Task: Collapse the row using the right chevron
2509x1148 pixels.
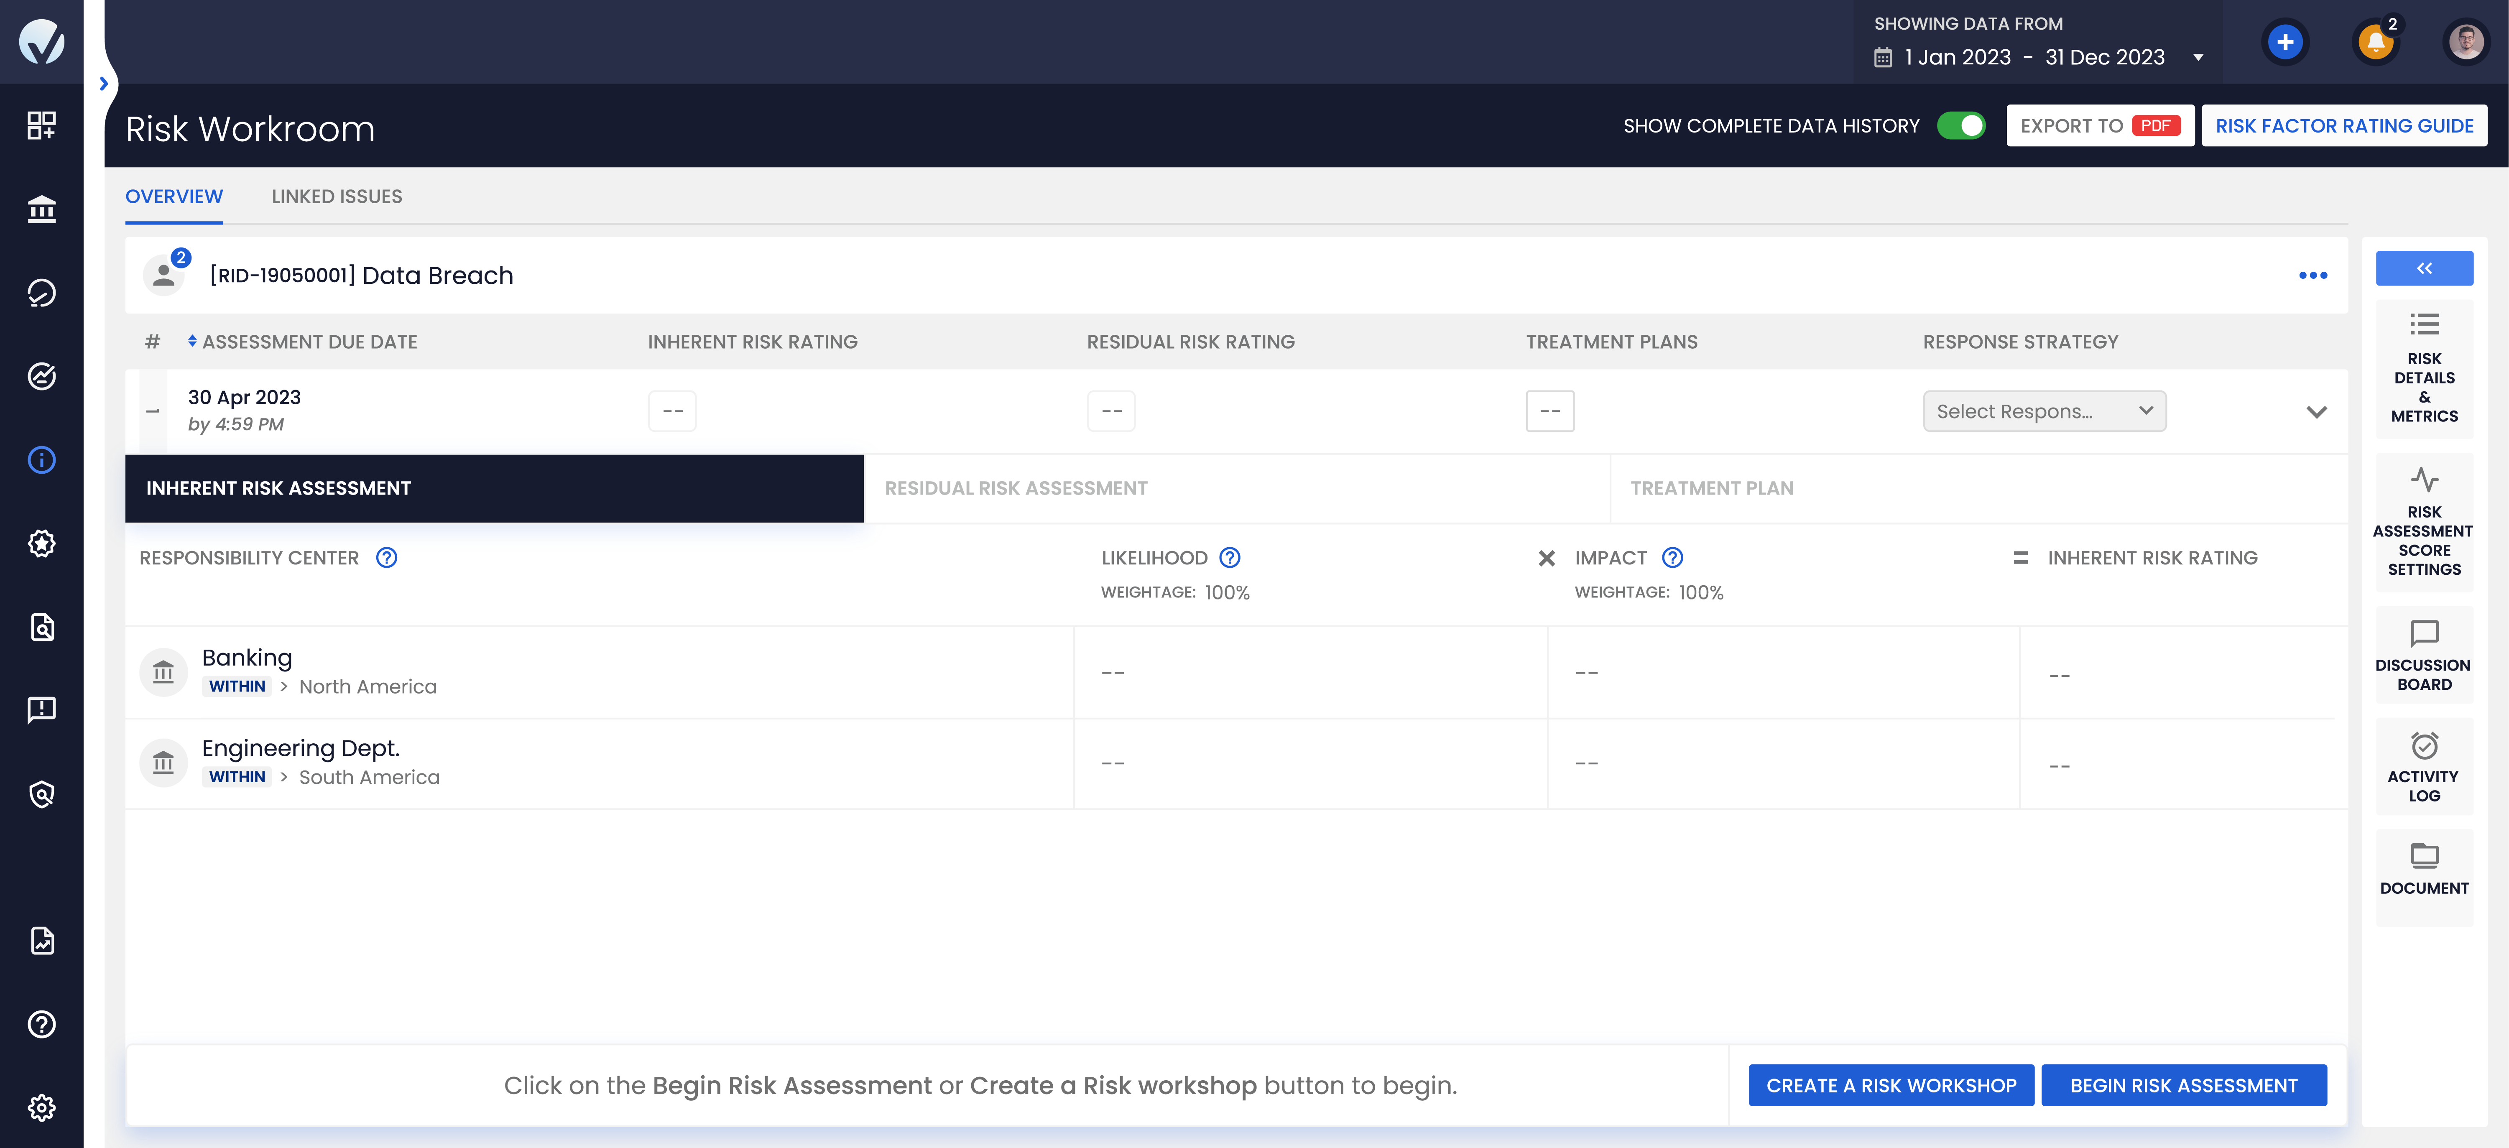Action: click(x=2316, y=412)
